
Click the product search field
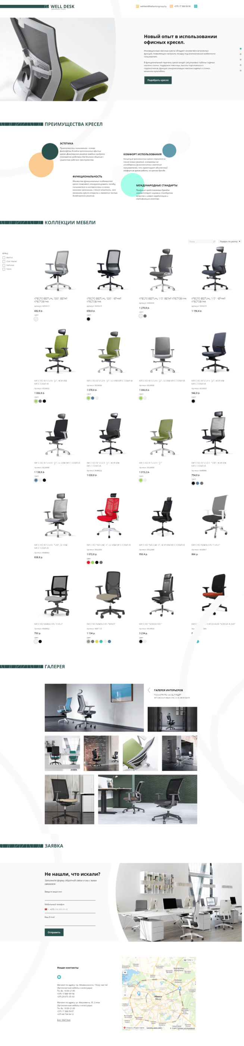(202, 241)
